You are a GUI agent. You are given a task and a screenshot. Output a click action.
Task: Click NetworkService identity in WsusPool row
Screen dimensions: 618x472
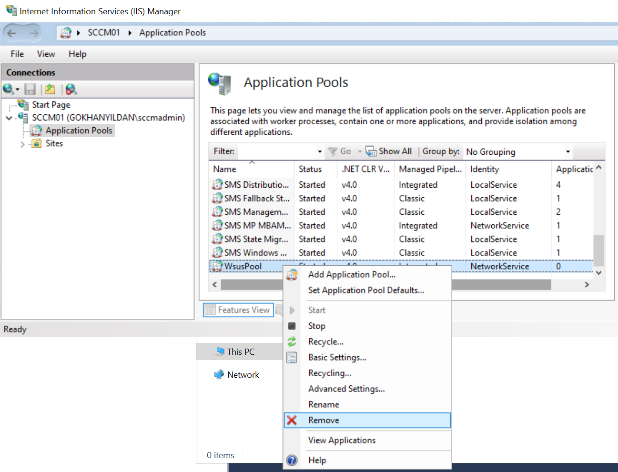tap(499, 266)
